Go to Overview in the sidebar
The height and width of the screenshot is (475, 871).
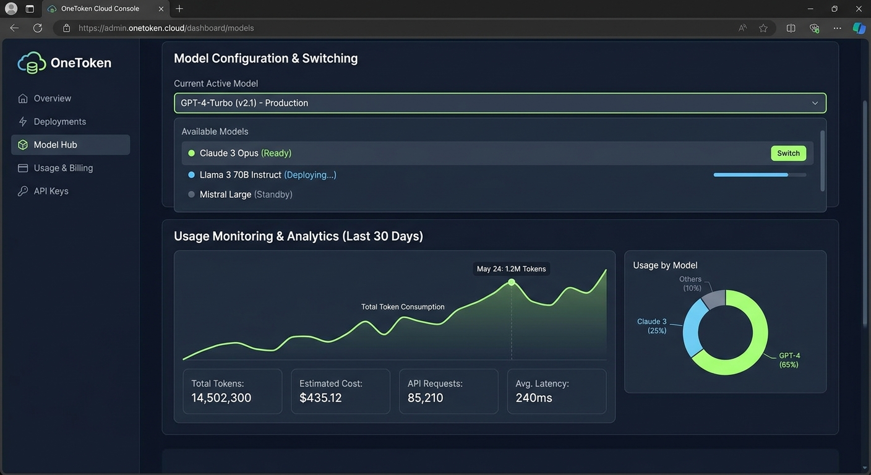(71, 98)
